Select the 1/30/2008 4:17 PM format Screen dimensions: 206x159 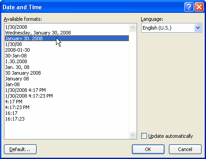tap(67, 90)
